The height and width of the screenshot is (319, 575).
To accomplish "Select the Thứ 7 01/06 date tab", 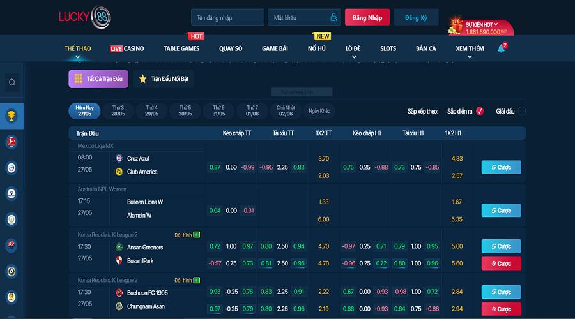I will (x=252, y=111).
